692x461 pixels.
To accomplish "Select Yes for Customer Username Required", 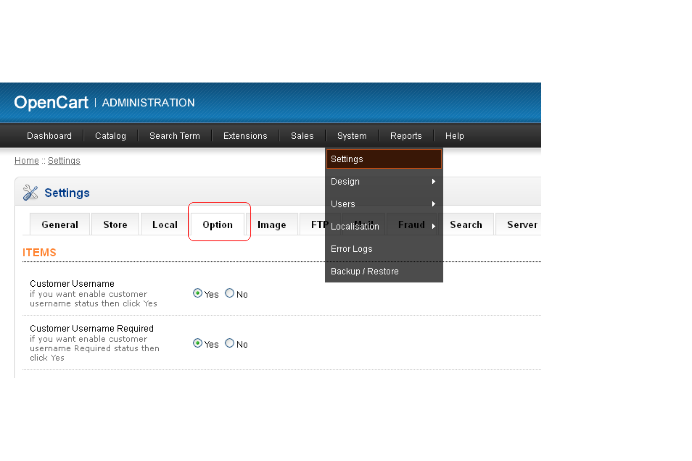I will coord(197,343).
